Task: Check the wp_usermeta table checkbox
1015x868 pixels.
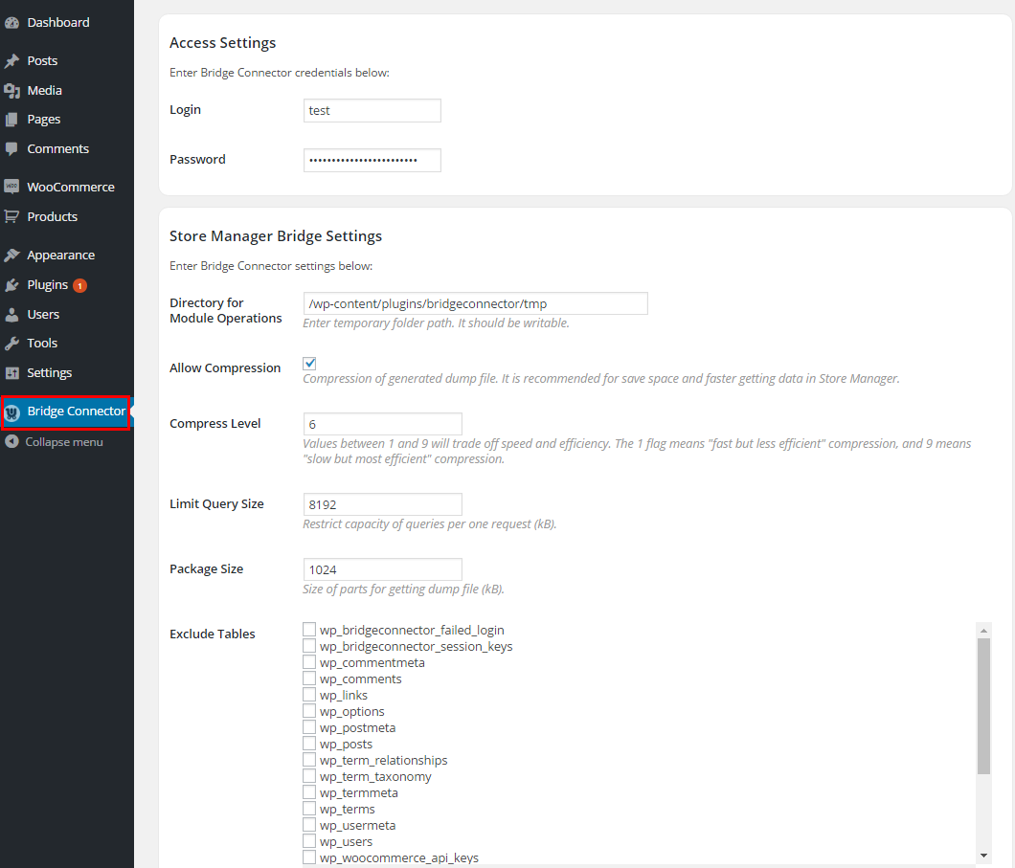Action: pos(308,825)
